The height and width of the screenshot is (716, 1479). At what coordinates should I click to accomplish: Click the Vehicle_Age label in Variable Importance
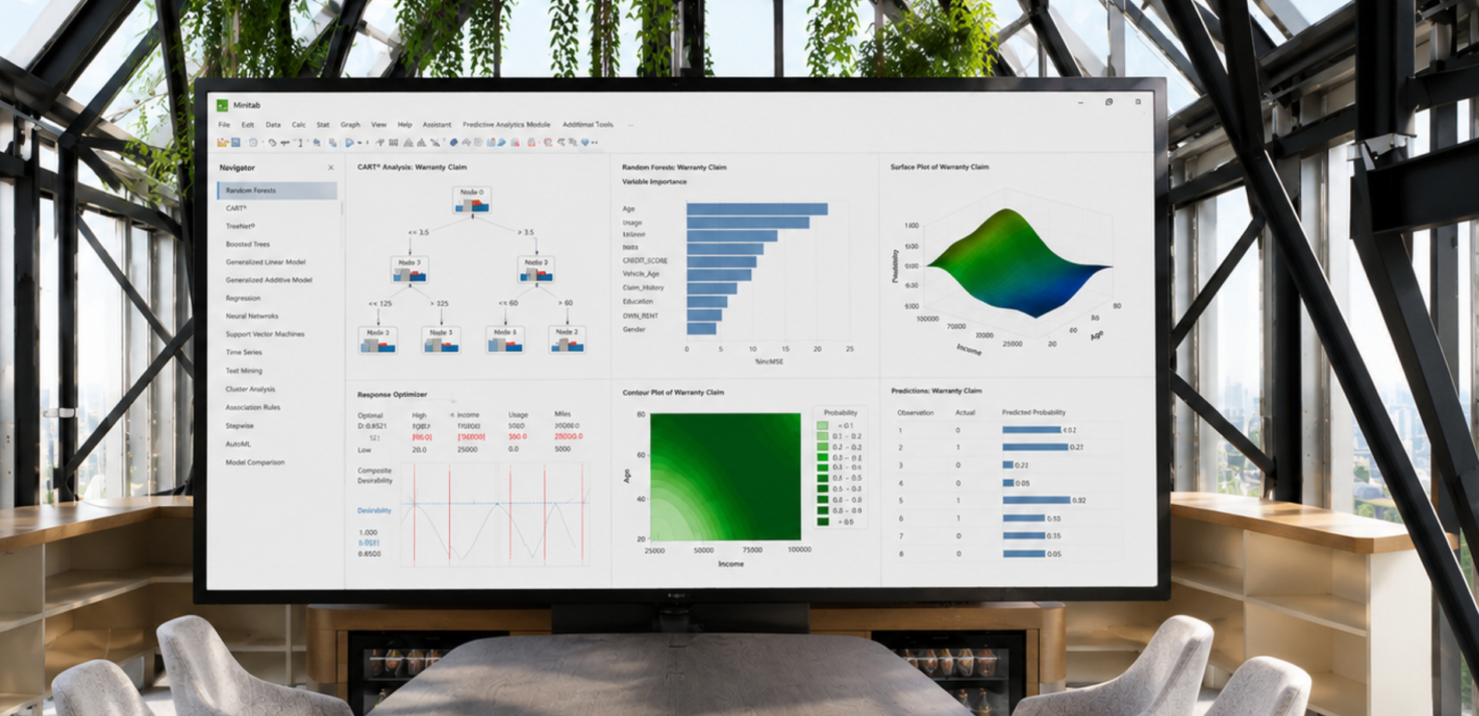coord(641,274)
